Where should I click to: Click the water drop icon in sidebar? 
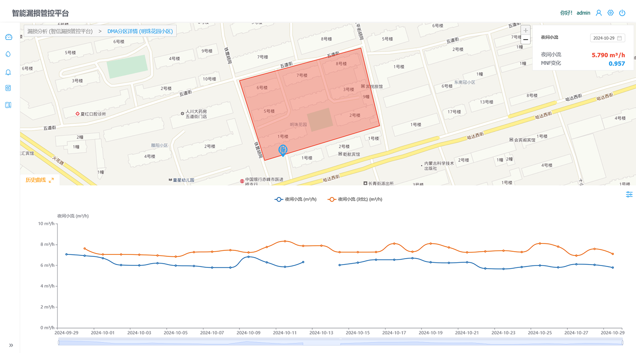pos(8,54)
